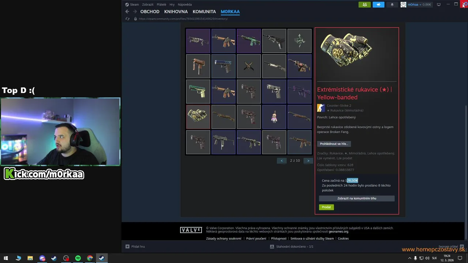Open the Přístupnost link
468x263 pixels.
(279, 239)
